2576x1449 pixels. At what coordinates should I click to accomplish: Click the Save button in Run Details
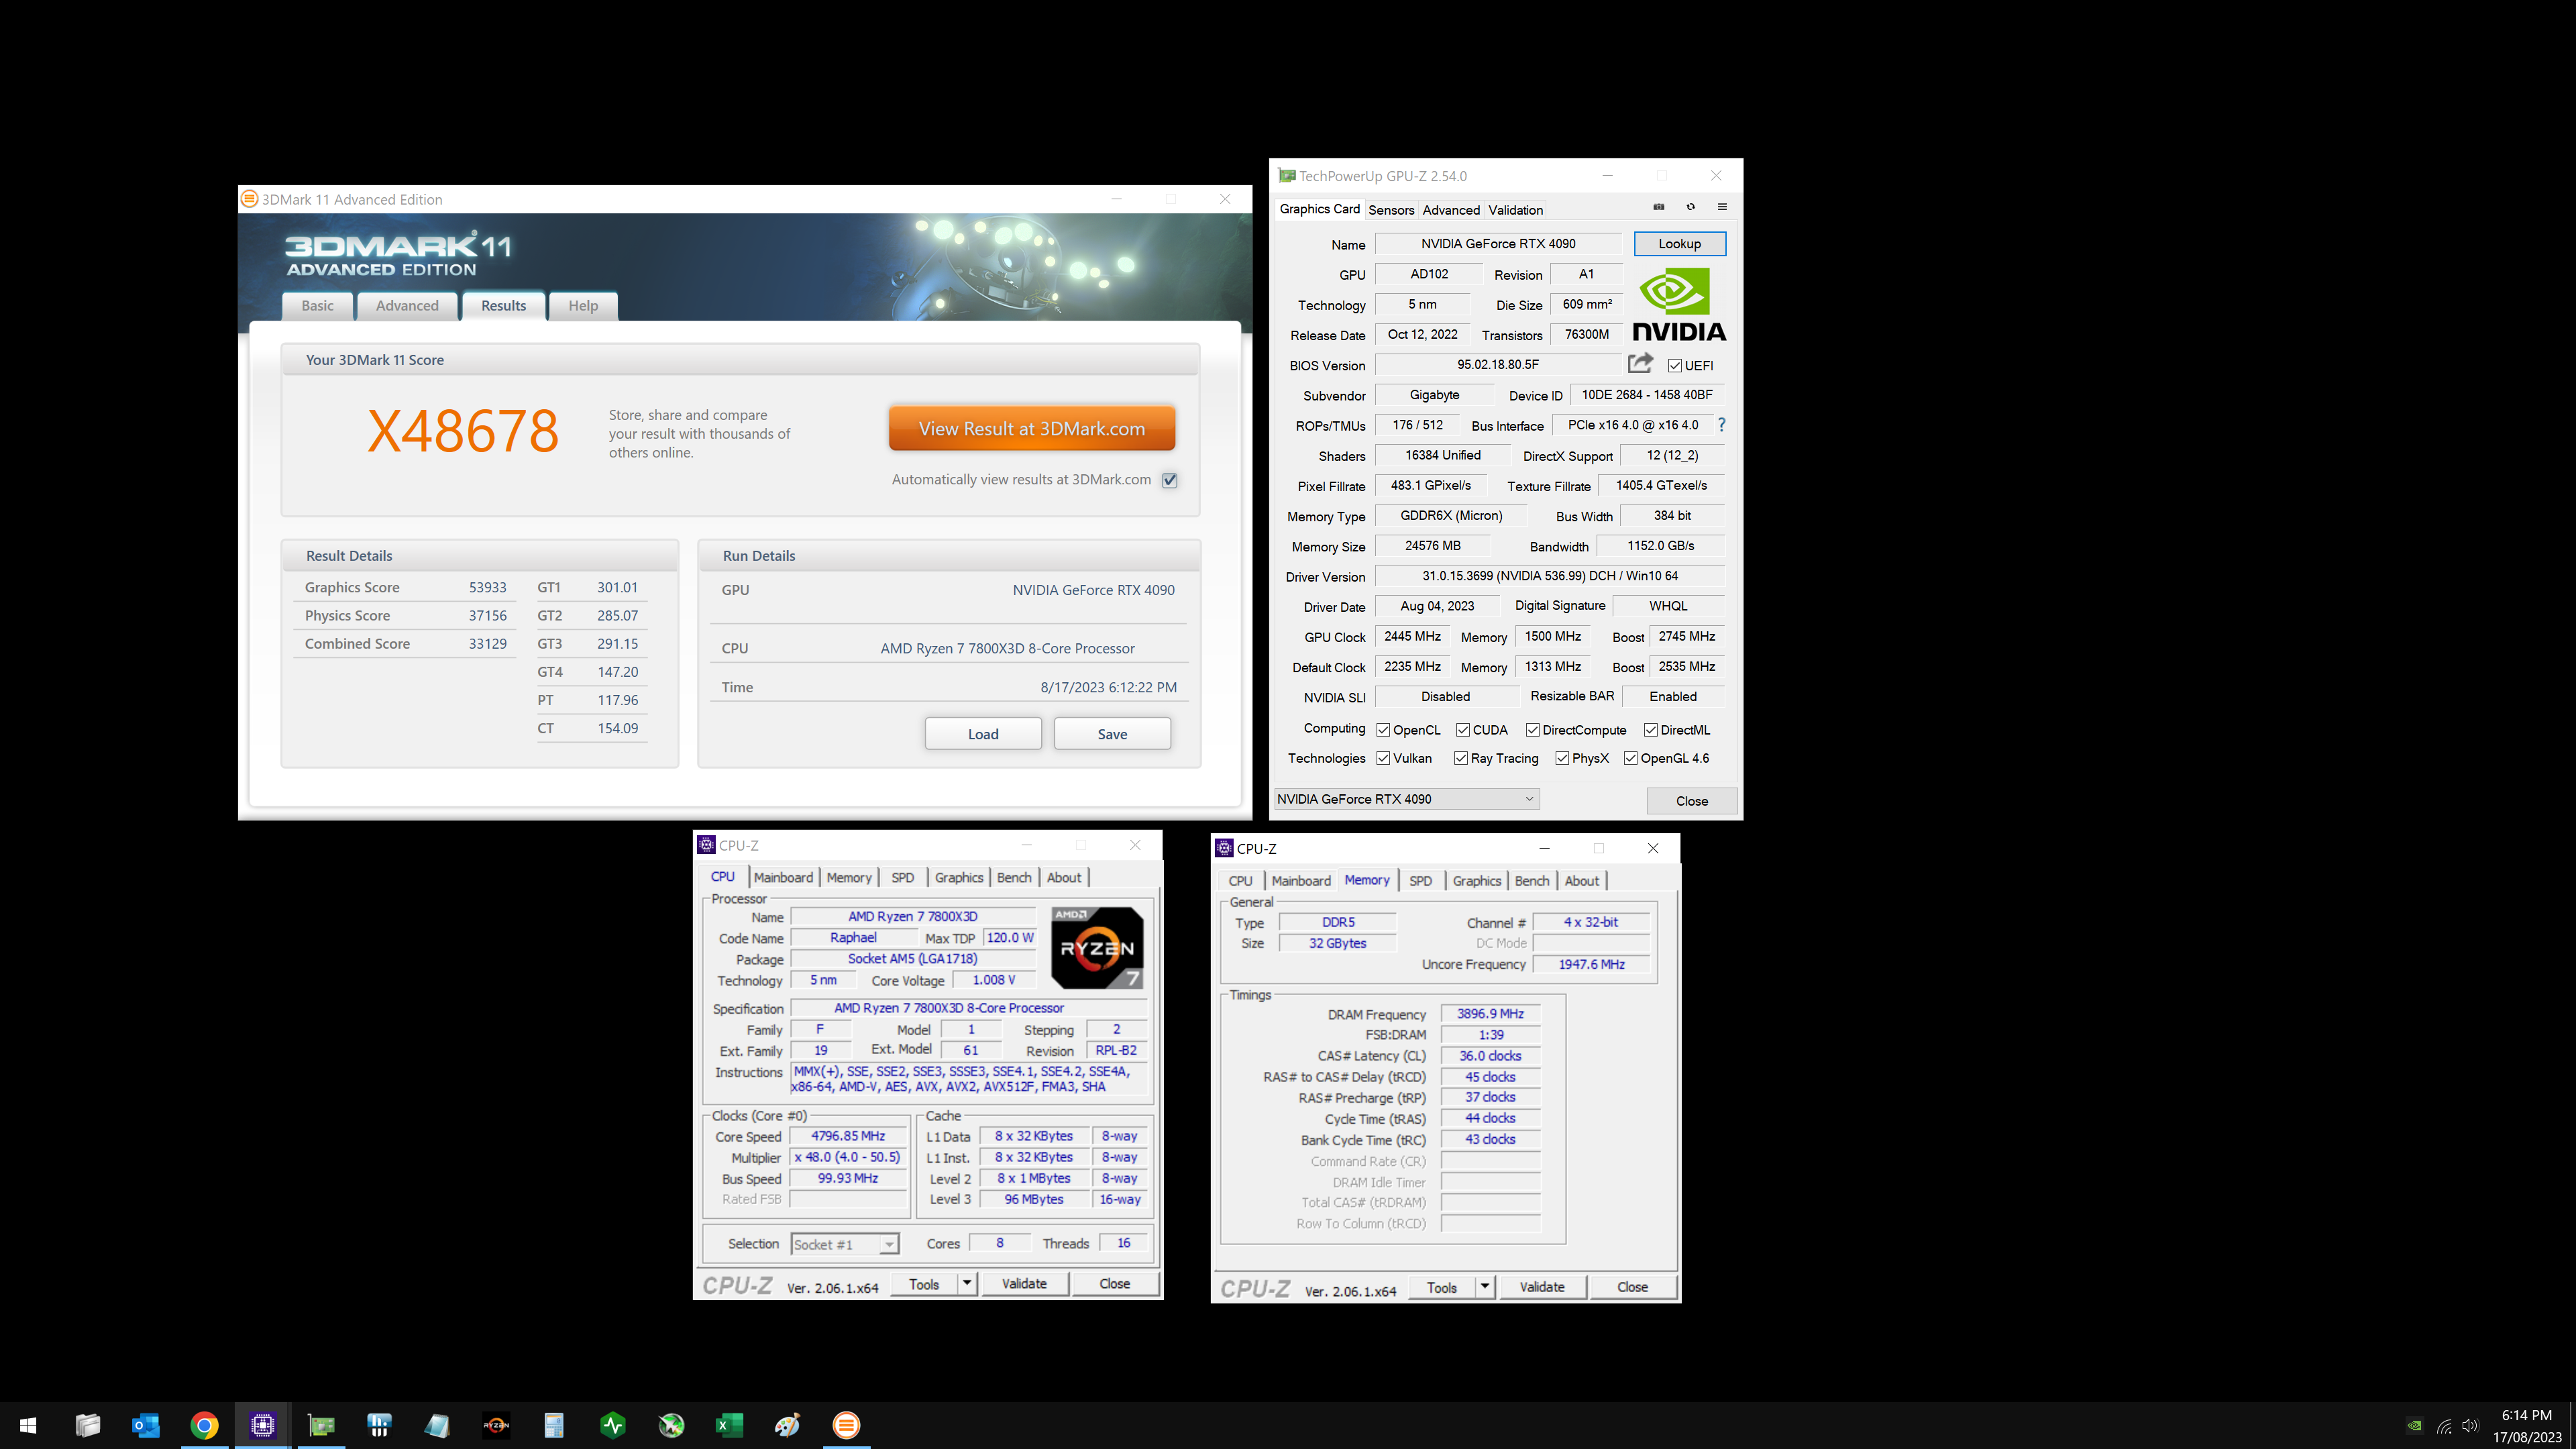[x=1112, y=734]
